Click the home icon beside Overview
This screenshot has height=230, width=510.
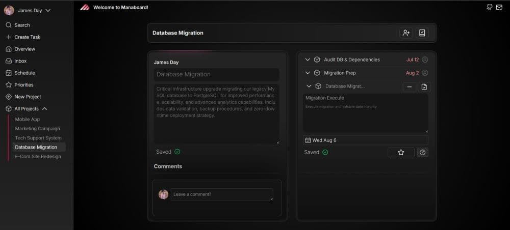[9, 49]
